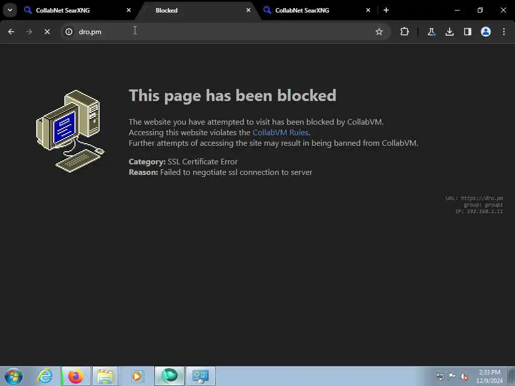
Task: Click the IP: 192.168.1.11 text
Action: click(479, 211)
